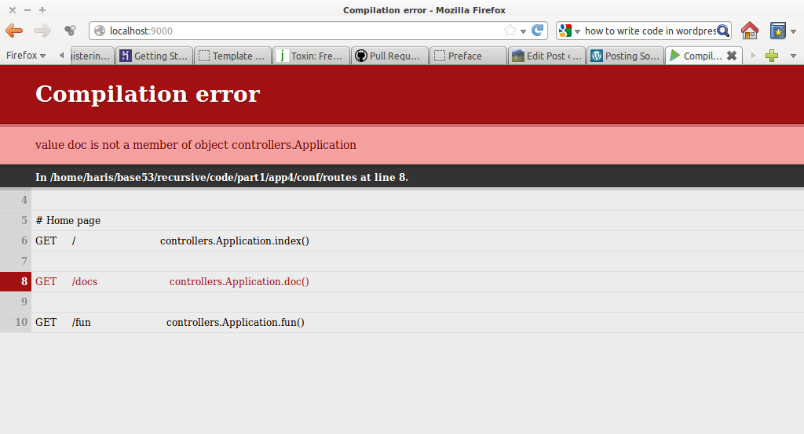The height and width of the screenshot is (434, 804).
Task: Open the Firefox menu dropdown
Action: pos(26,56)
